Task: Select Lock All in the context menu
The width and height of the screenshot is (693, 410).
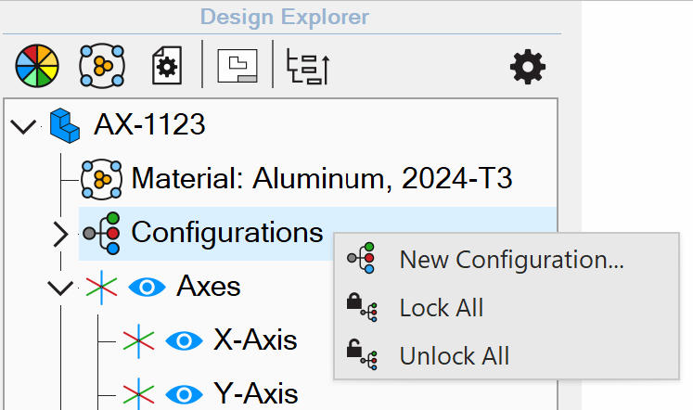Action: coord(507,308)
